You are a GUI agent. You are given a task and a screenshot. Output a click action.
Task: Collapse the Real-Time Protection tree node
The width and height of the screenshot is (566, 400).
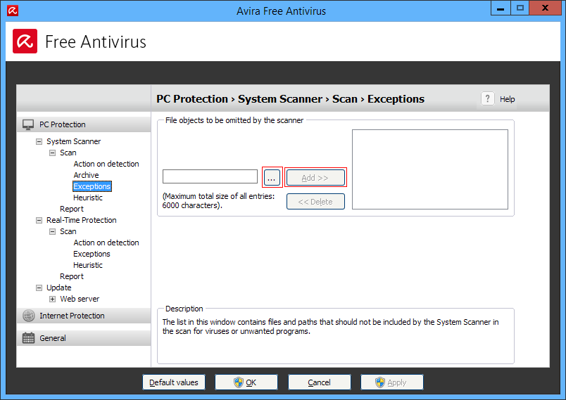tap(39, 220)
